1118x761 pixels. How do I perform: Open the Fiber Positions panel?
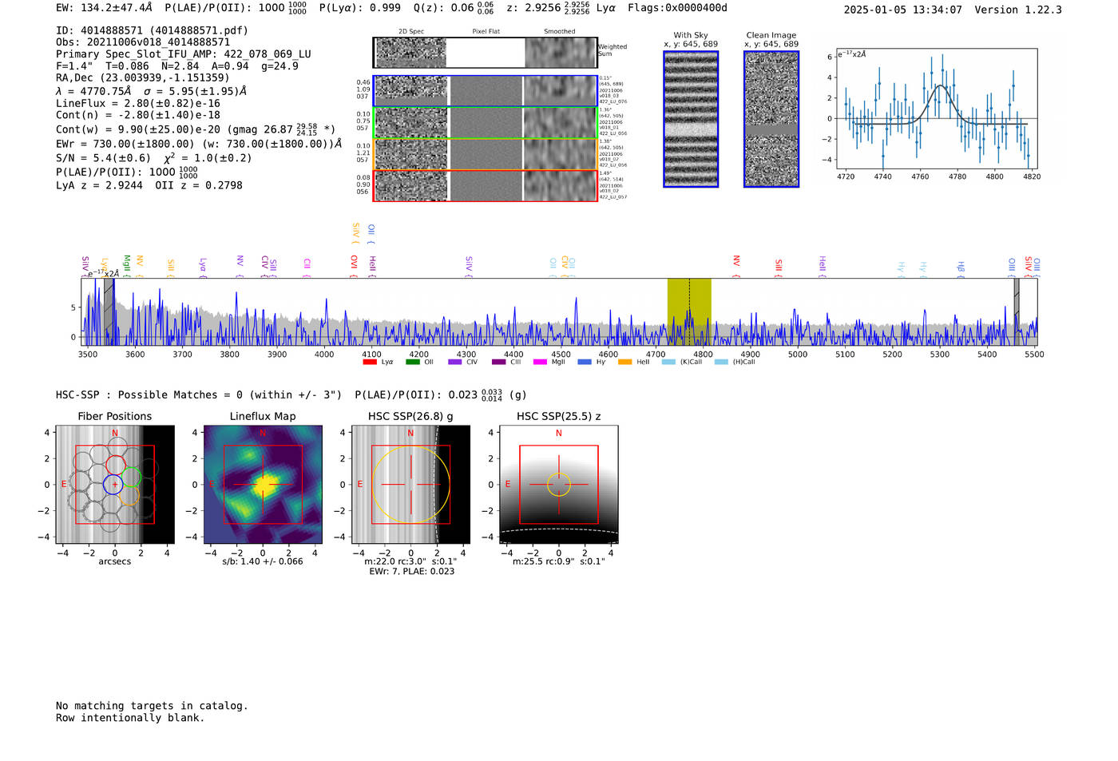115,485
